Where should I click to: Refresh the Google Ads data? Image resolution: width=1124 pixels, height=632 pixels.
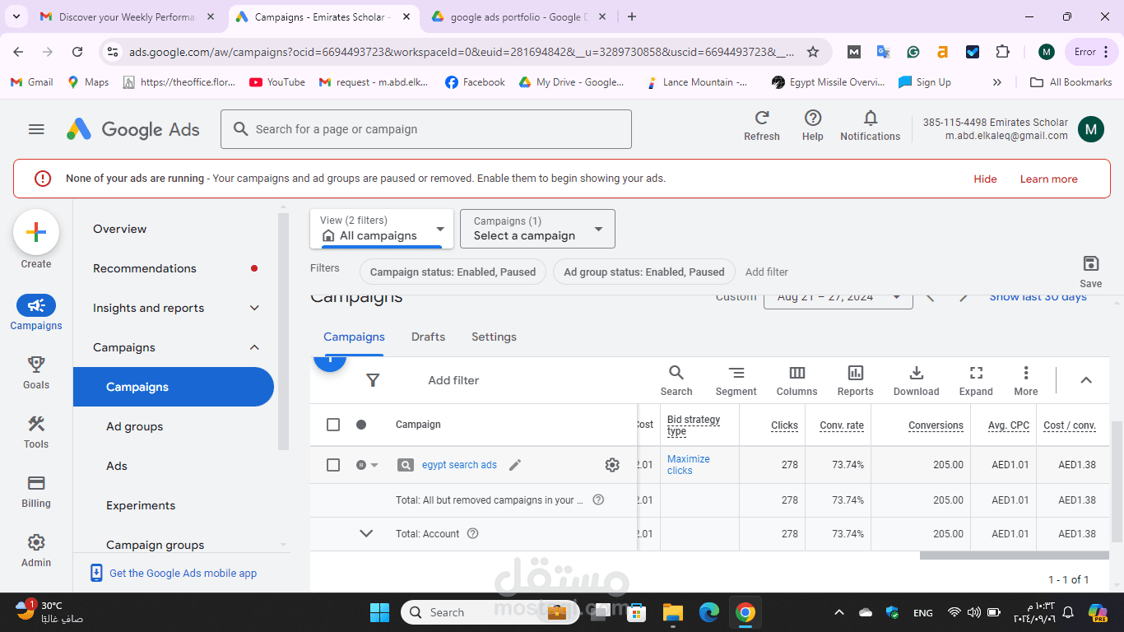(762, 126)
